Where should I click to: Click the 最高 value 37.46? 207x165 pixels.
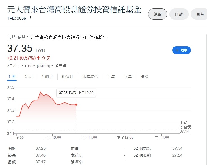click(41, 155)
